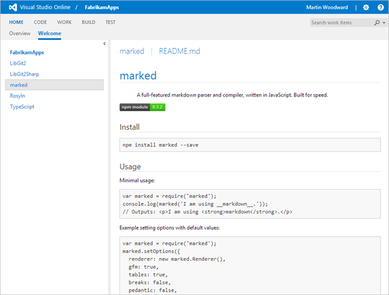Click the 'tables: true,' code line
The height and width of the screenshot is (295, 389).
(148, 275)
